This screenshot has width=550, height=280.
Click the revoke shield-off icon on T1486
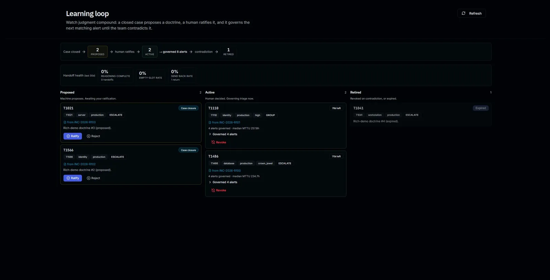[213, 190]
